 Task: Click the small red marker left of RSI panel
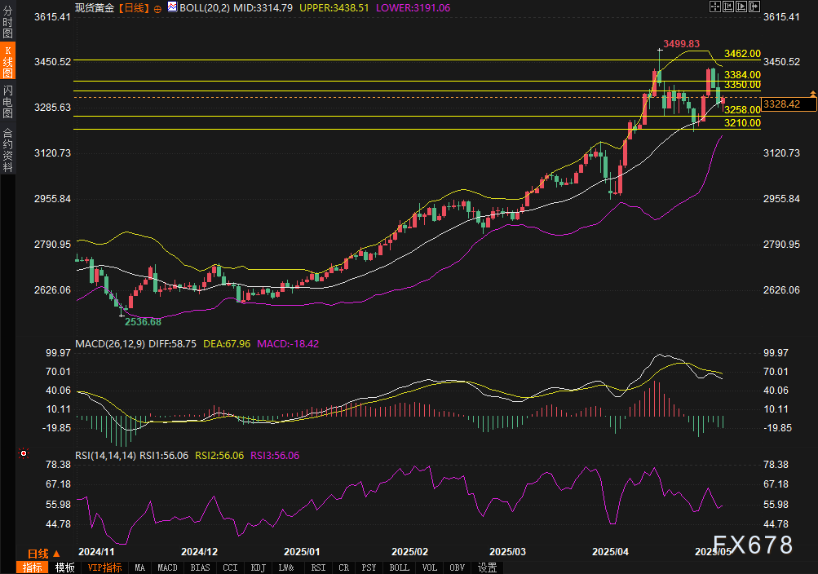(24, 453)
